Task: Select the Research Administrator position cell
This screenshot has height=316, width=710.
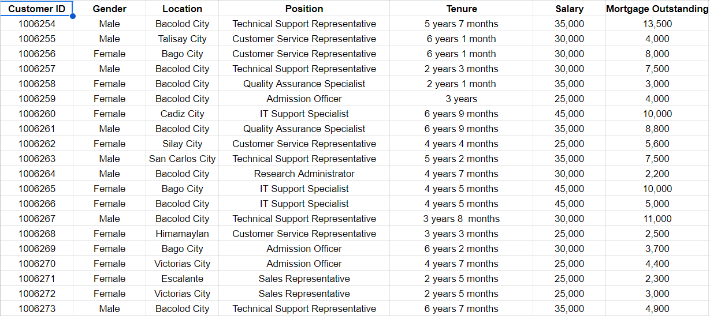Action: click(304, 174)
